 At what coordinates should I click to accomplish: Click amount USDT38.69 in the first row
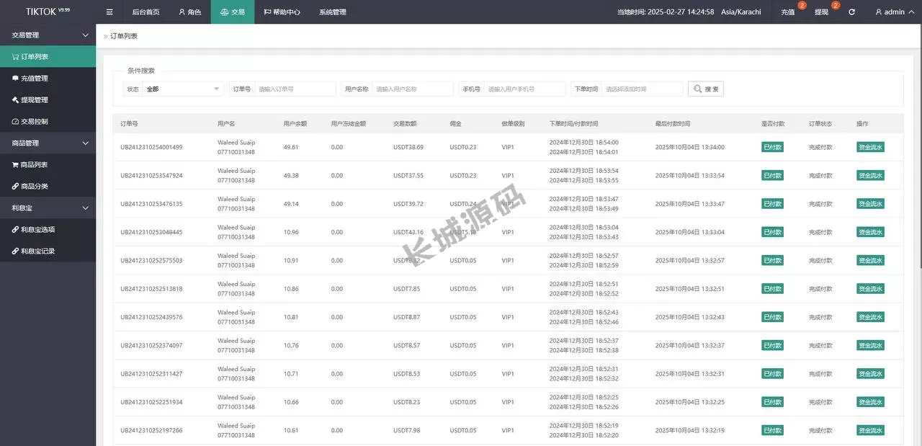[x=408, y=147]
